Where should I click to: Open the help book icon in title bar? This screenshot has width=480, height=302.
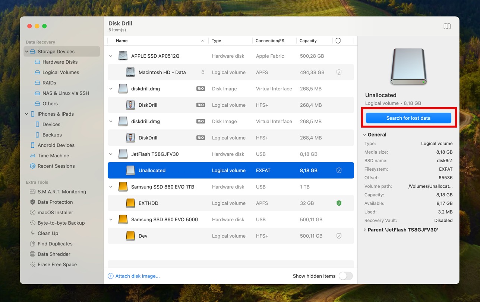447,26
